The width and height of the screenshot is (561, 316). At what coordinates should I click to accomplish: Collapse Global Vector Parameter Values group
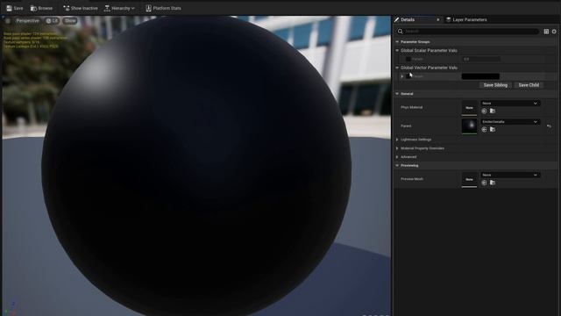coord(397,68)
